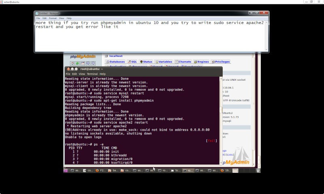Open the Engines tab in phpMyAdmin
Screen dimensions: 324x194
201,62
